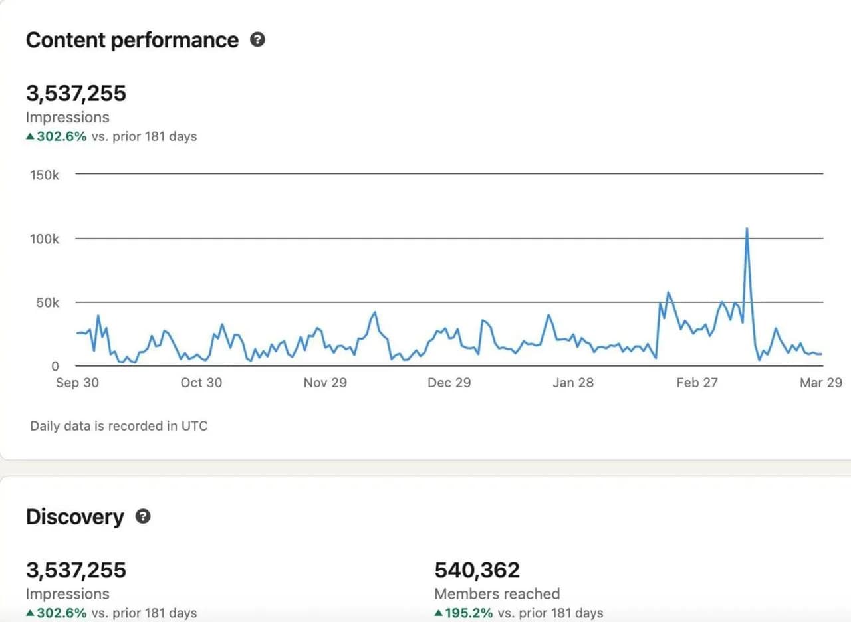Image resolution: width=851 pixels, height=622 pixels.
Task: Click the "Daily data is recorded in UTC" note
Action: point(119,426)
